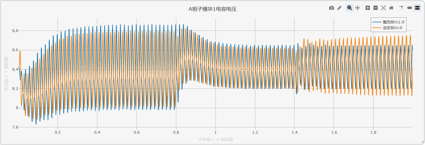Click X axis title placeholder 点击输入 X 轴标题
This screenshot has height=145, width=425.
(x=216, y=139)
